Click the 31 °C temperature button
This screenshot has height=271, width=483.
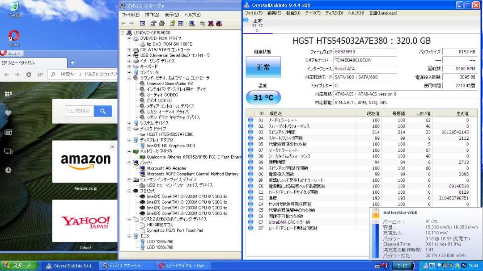[263, 97]
